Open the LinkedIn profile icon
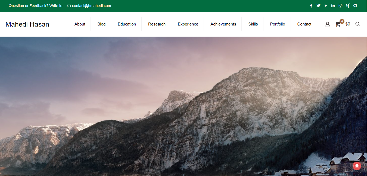Viewport: 367px width, 176px height. point(333,5)
